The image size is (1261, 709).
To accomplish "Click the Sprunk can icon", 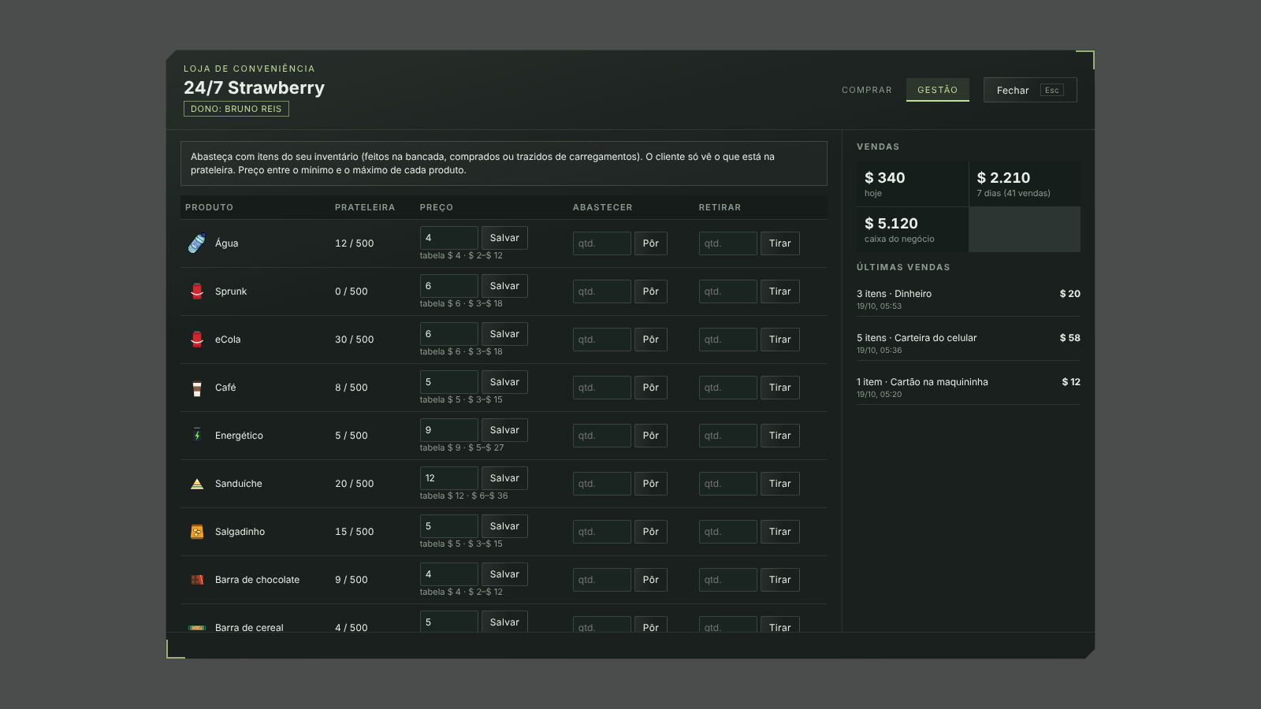I will [x=197, y=291].
